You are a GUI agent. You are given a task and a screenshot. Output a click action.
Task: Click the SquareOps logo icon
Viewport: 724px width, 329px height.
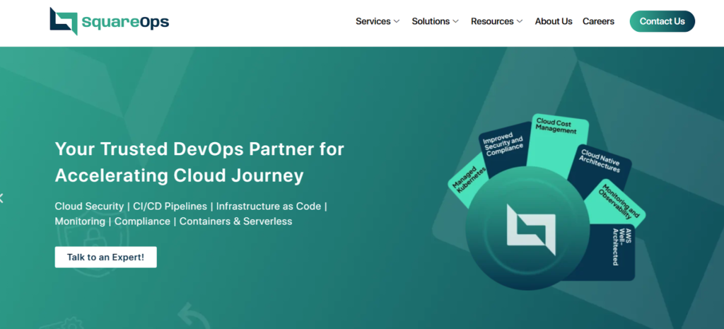coord(63,21)
